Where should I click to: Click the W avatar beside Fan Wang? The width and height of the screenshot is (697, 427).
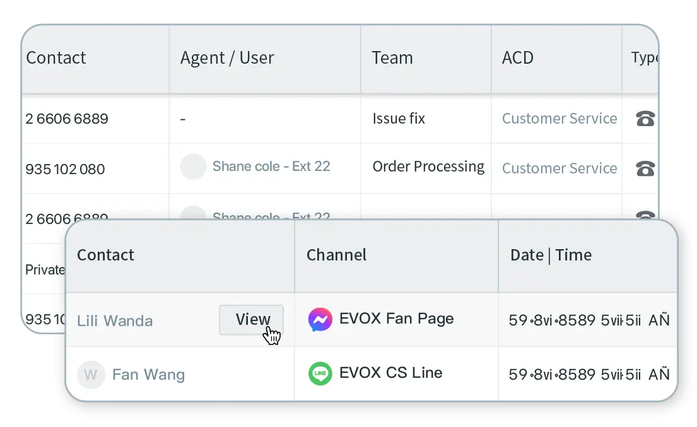click(x=91, y=375)
